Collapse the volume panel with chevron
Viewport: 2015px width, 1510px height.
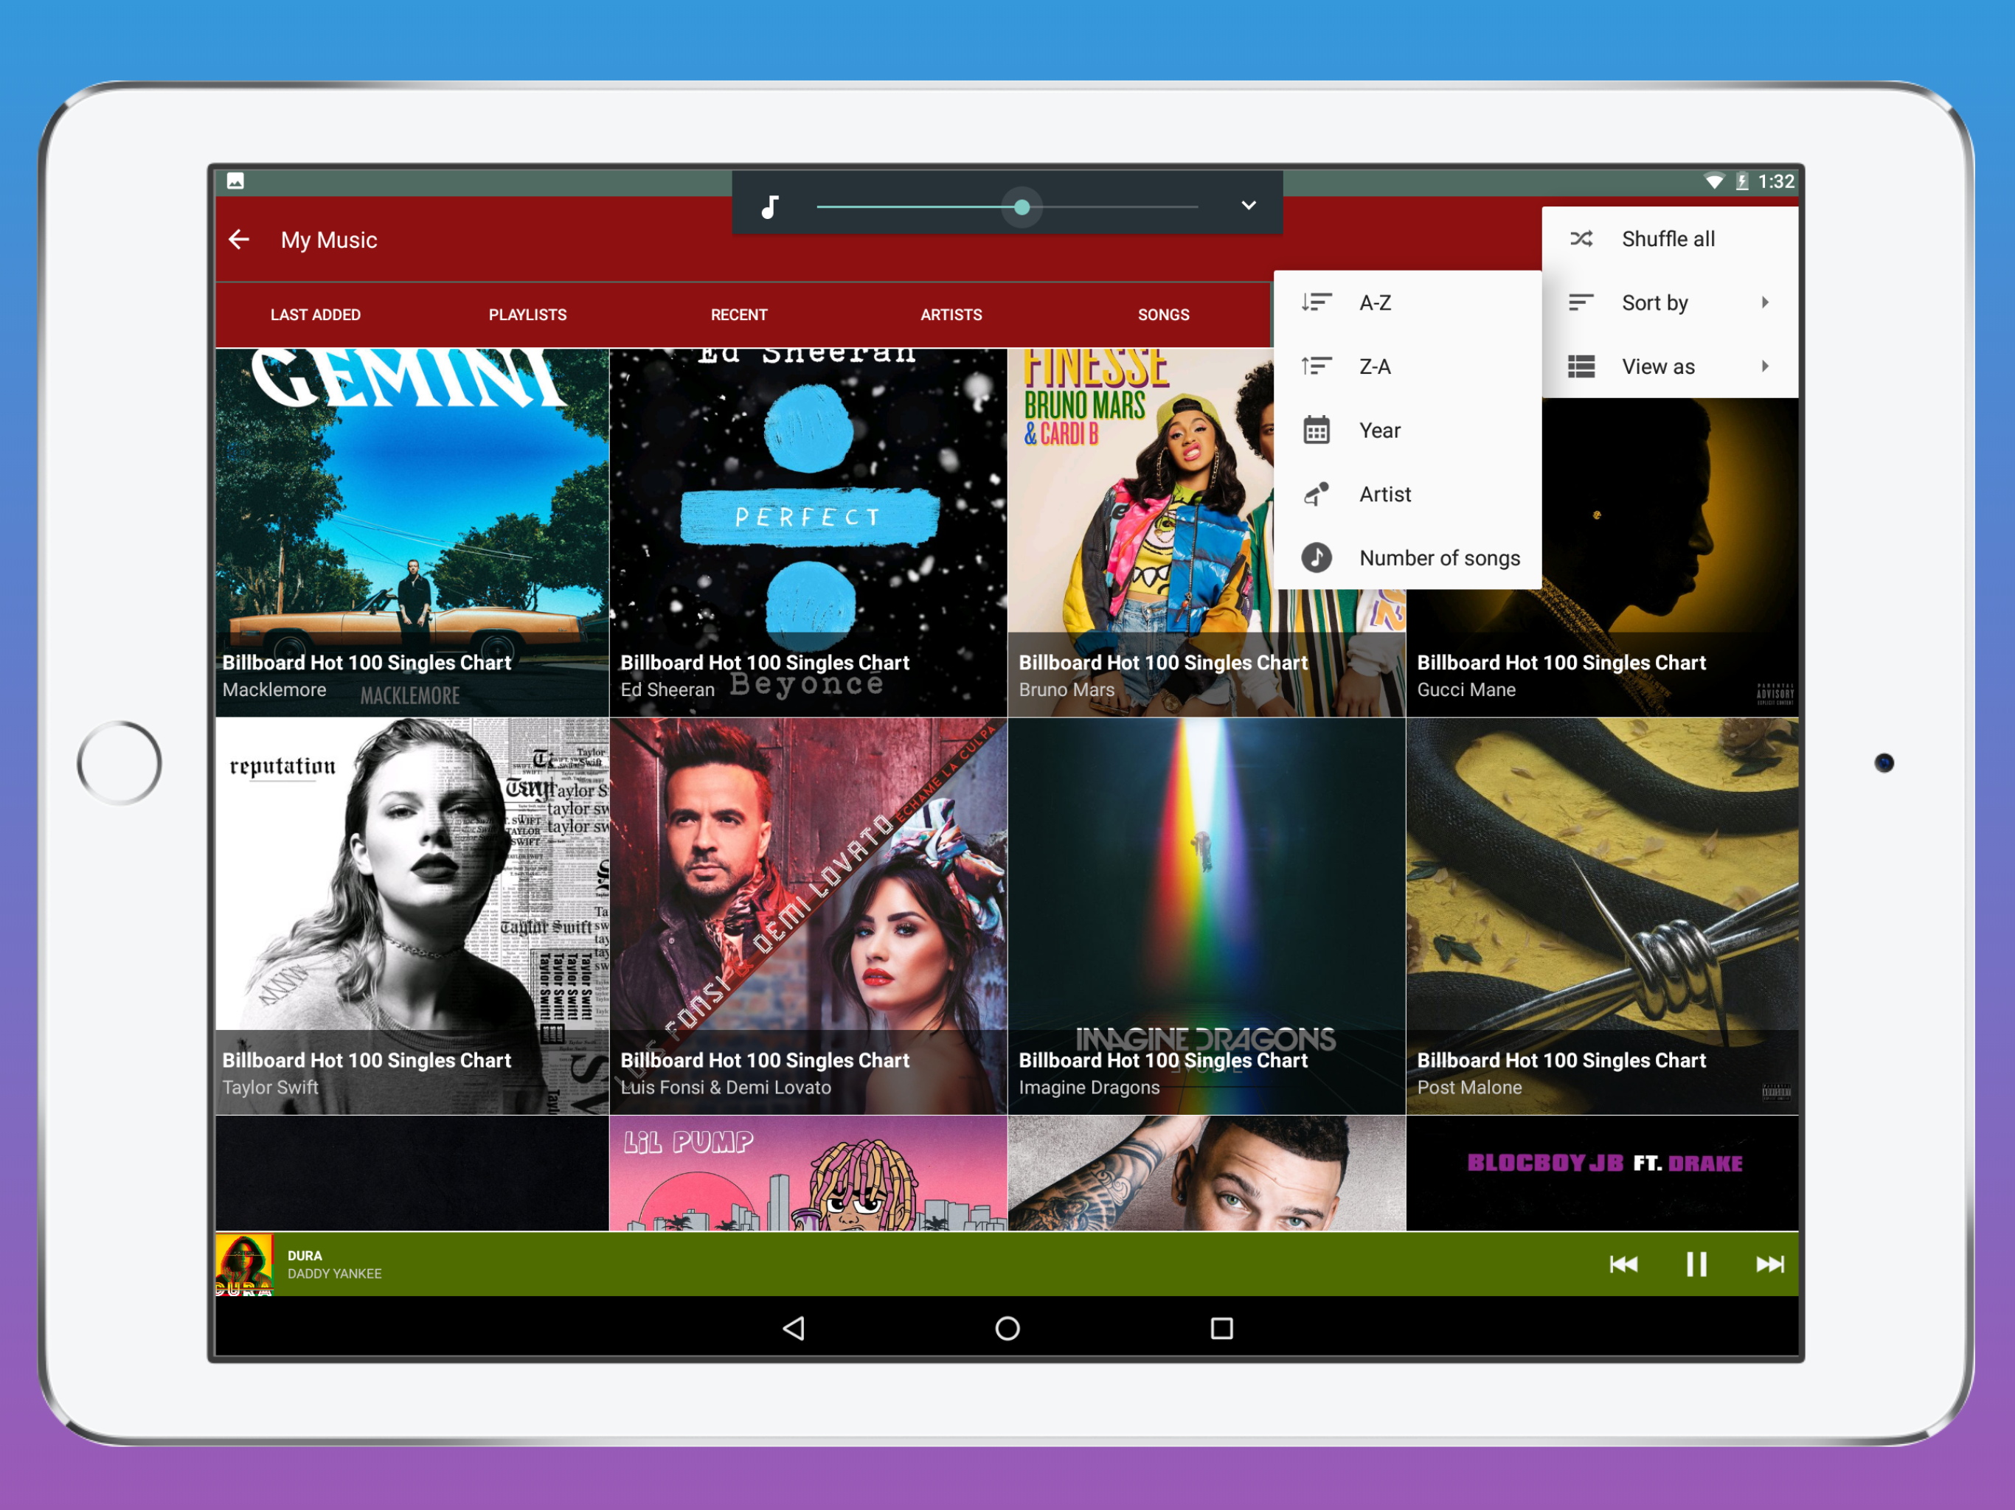click(x=1248, y=206)
